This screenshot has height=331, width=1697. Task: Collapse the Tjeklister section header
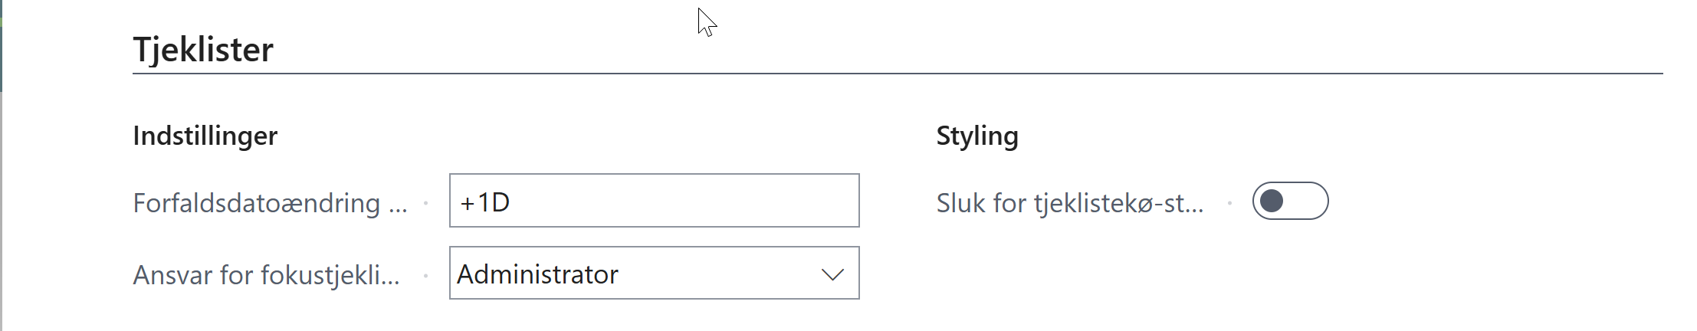(203, 50)
